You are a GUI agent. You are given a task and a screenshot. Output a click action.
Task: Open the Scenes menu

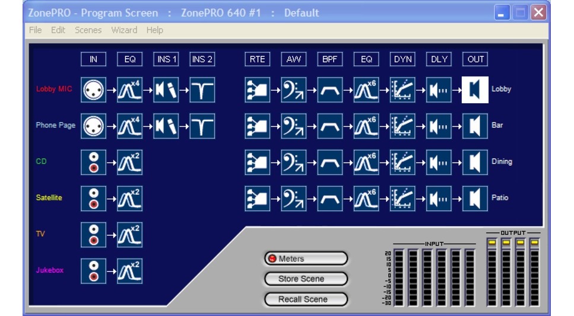pyautogui.click(x=88, y=30)
